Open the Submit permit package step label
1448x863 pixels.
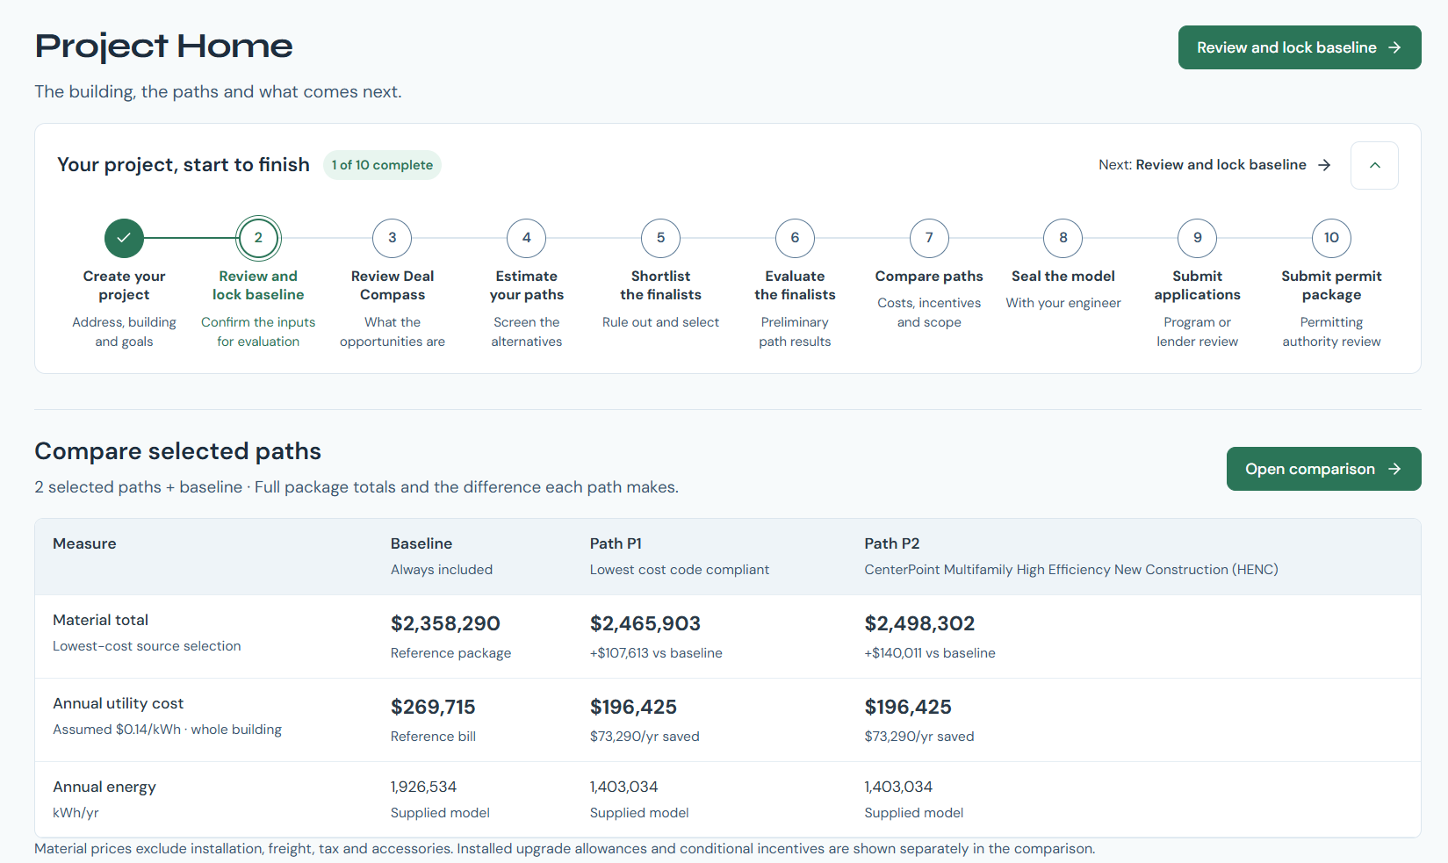pyautogui.click(x=1331, y=285)
